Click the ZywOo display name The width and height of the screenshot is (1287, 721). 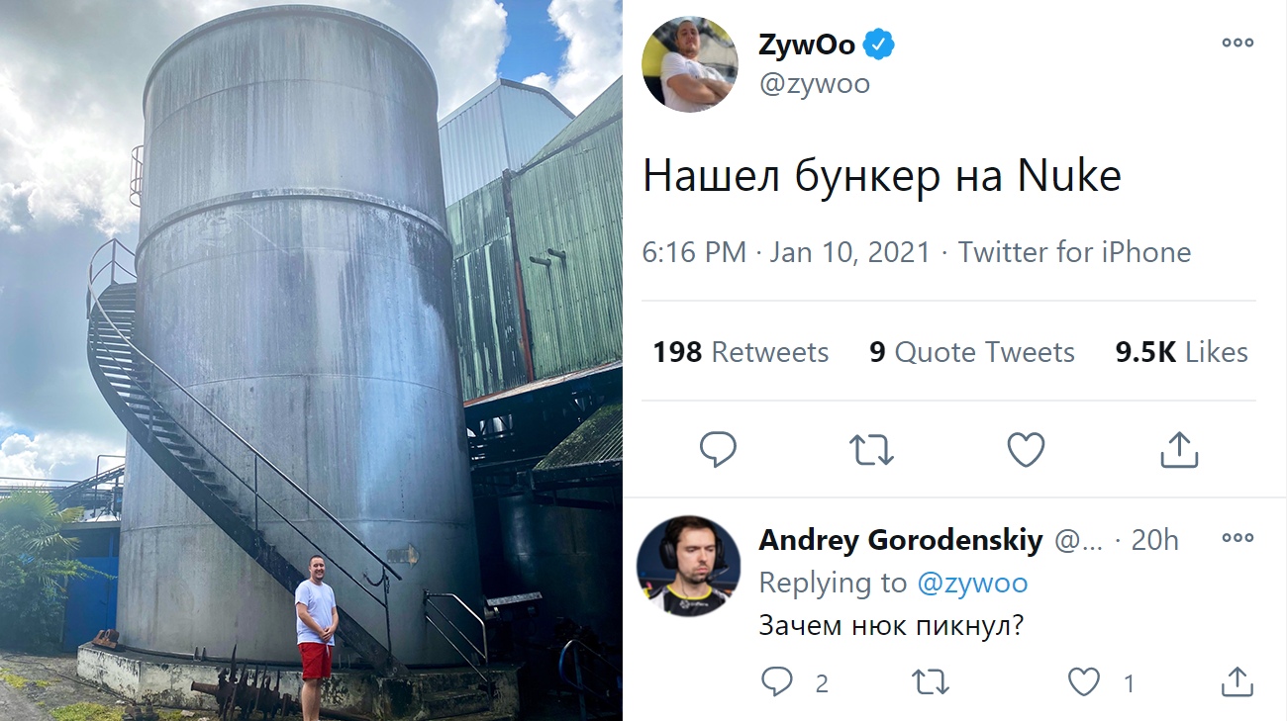coord(807,45)
